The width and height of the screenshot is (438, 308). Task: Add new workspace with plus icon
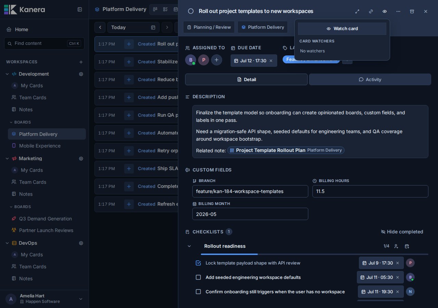(81, 62)
